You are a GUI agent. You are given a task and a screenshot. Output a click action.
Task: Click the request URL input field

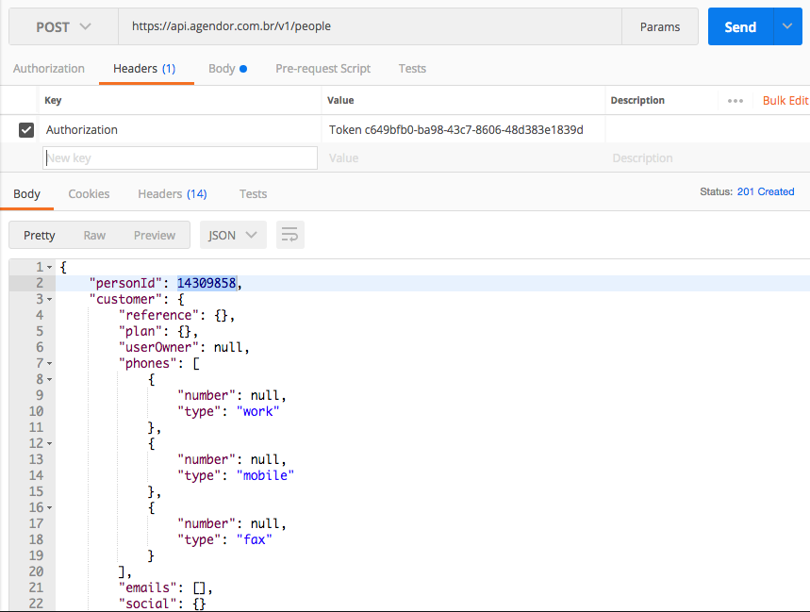pyautogui.click(x=370, y=26)
